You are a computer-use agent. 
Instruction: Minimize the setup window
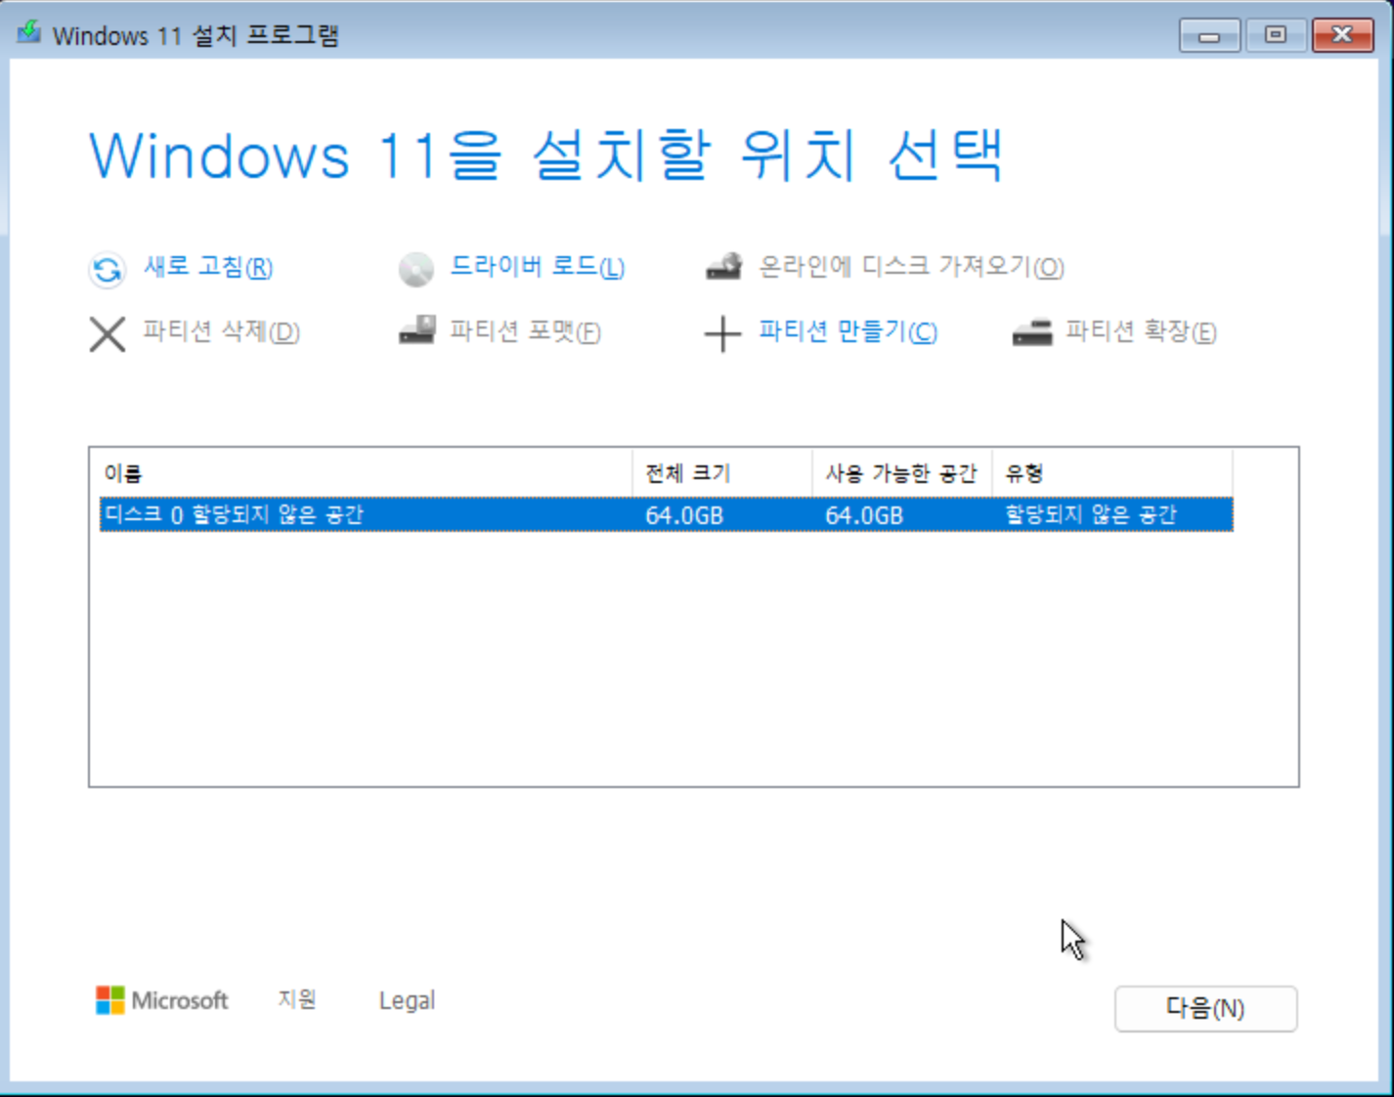(1209, 35)
